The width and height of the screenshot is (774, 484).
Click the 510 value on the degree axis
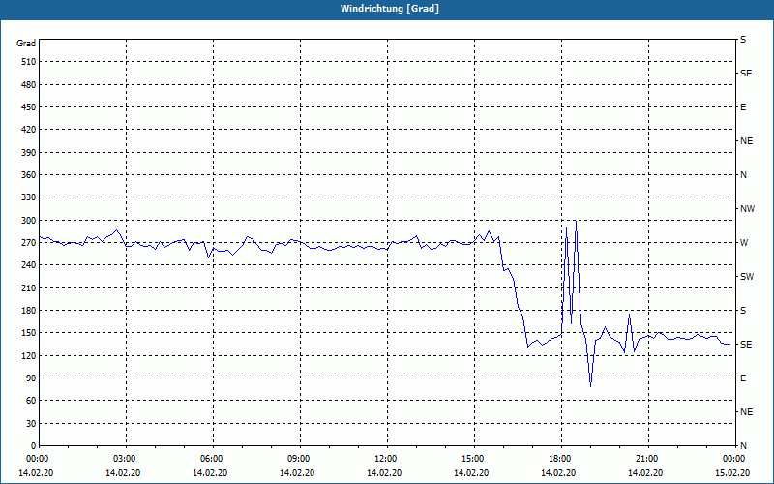[29, 62]
